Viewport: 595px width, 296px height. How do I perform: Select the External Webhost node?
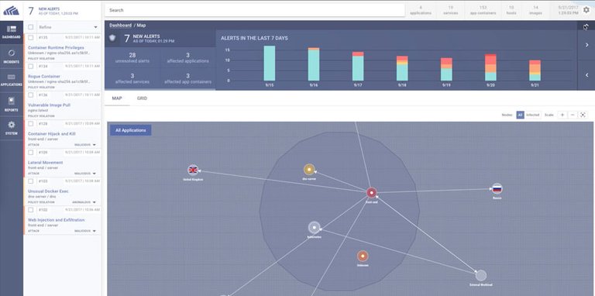point(481,276)
